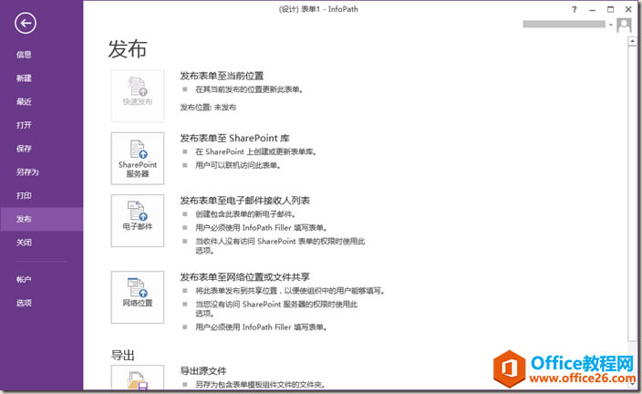Click the user account avatar icon

(625, 26)
